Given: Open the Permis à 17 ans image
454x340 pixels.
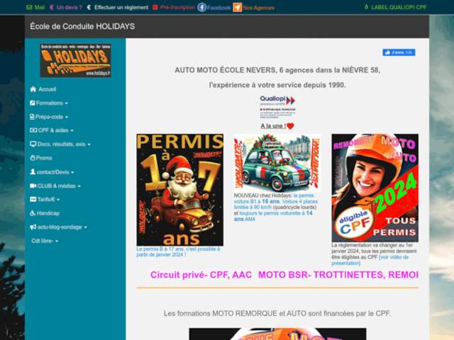Looking at the screenshot, I should 179,190.
